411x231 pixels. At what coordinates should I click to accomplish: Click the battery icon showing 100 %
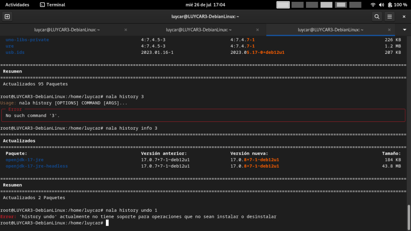click(390, 5)
